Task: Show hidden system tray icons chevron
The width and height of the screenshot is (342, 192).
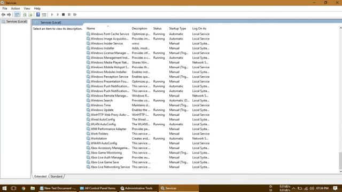Action: click(x=294, y=188)
